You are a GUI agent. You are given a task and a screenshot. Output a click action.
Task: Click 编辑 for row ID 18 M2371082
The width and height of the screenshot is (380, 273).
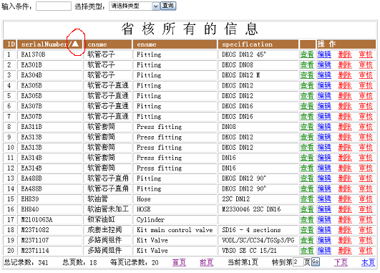point(324,230)
